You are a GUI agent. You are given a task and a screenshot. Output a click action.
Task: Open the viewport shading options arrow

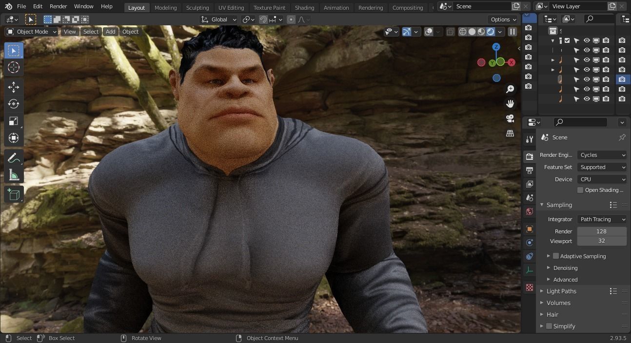click(x=500, y=32)
